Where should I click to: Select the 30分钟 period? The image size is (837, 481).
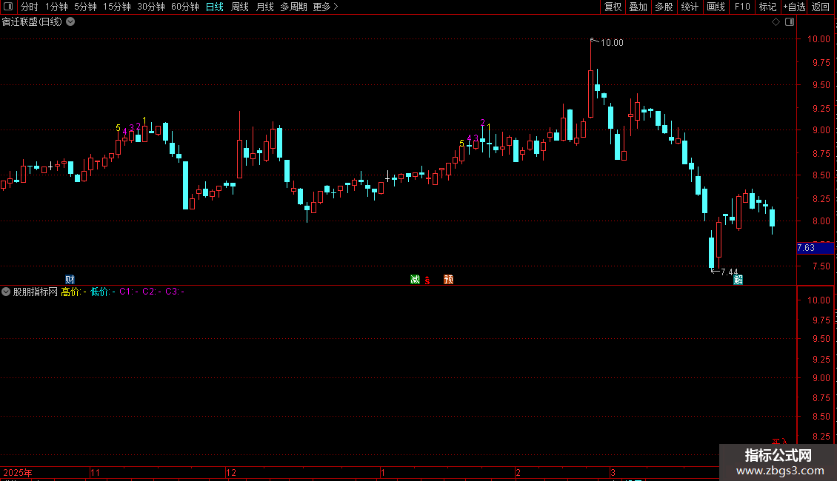coord(151,7)
